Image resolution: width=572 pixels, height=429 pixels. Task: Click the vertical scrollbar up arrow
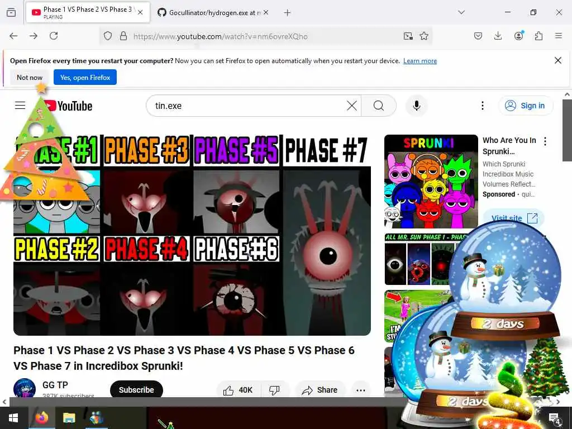pos(567,94)
